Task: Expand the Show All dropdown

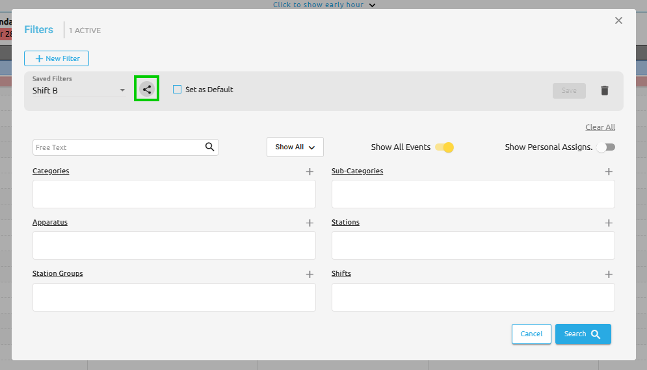Action: (x=295, y=147)
